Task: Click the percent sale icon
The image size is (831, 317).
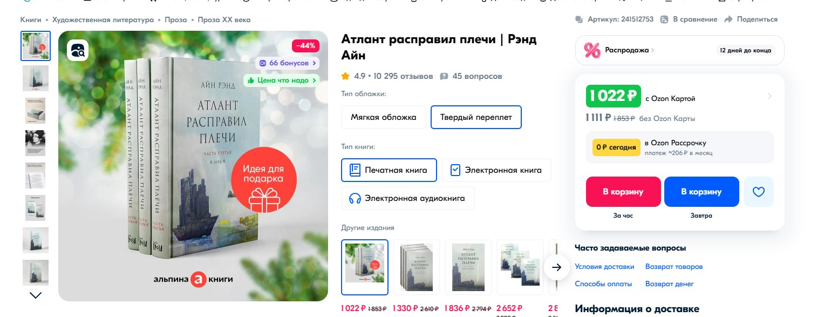Action: (592, 50)
